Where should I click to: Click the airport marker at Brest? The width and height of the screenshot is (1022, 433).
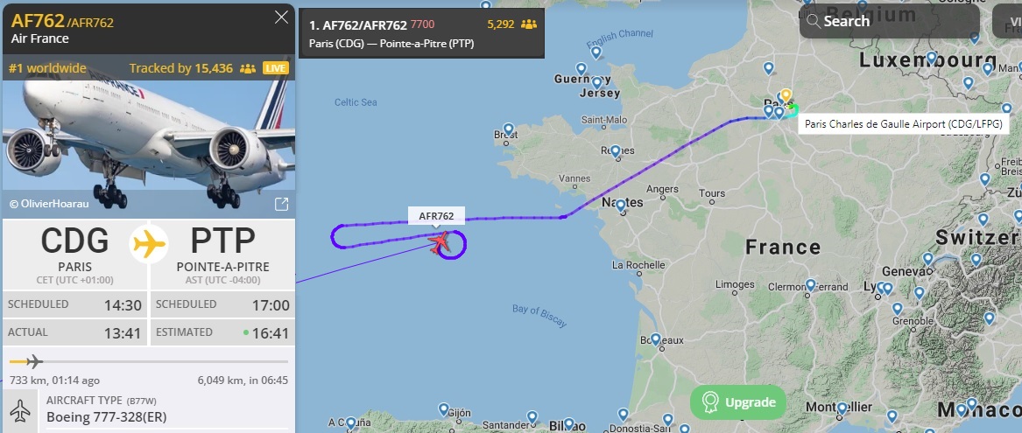tap(509, 129)
